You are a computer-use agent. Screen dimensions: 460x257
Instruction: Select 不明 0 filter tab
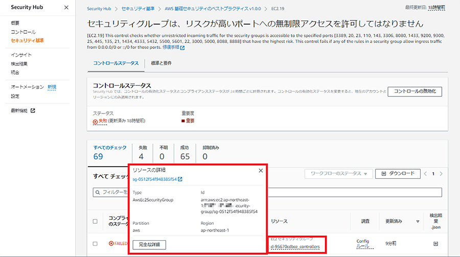[164, 153]
